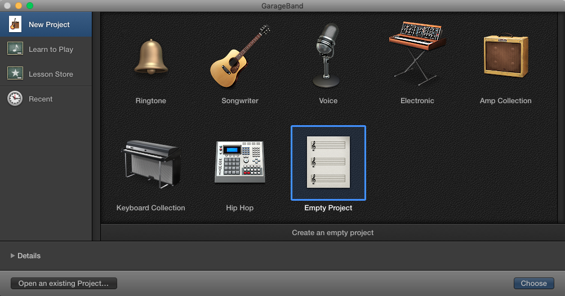This screenshot has width=565, height=296.
Task: Choose the Songwriter acoustic guitar icon
Action: click(x=239, y=58)
